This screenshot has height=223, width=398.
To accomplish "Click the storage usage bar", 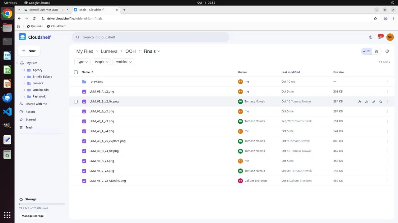I will click(42, 204).
